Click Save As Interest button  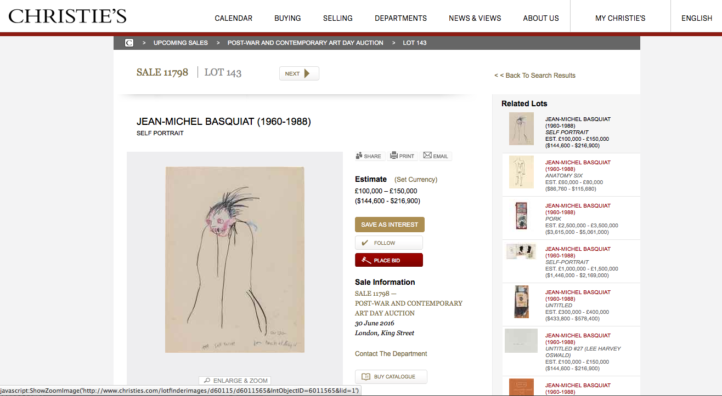click(390, 225)
